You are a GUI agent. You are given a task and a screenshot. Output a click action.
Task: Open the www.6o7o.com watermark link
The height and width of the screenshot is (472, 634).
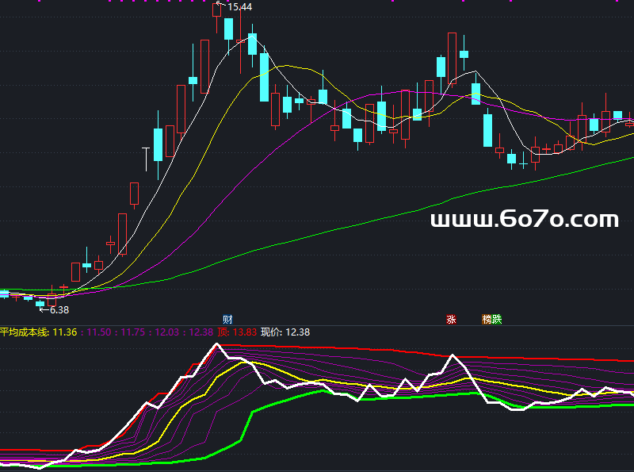524,220
